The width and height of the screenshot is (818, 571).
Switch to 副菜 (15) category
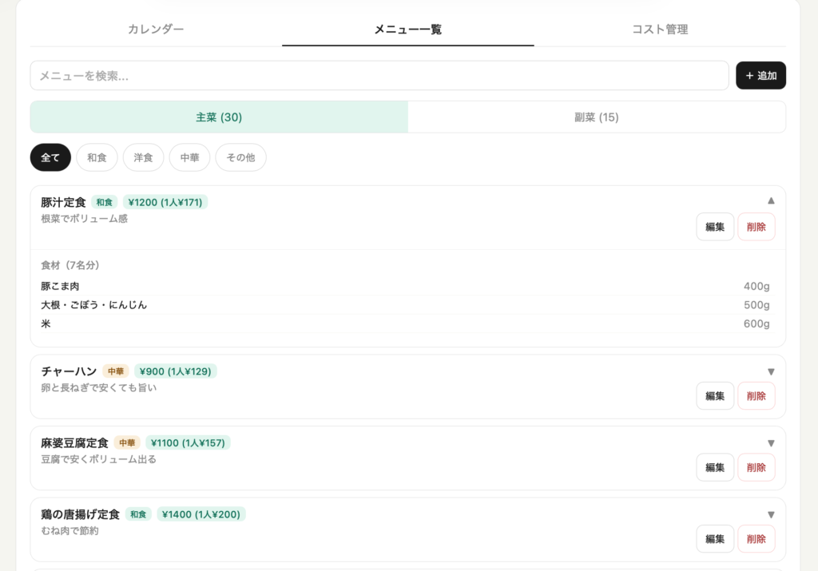[596, 117]
